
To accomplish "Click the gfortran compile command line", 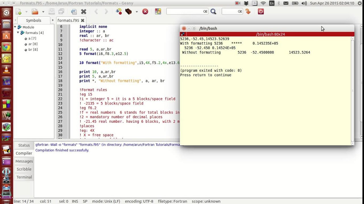I will point(109,144).
